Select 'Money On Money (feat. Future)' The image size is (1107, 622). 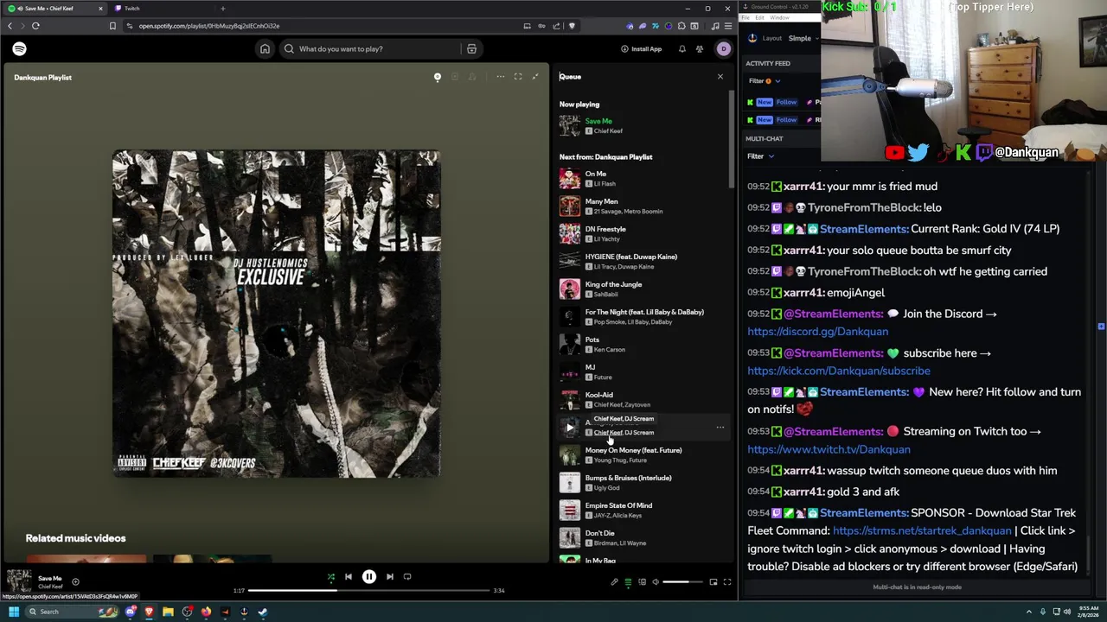[643, 455]
